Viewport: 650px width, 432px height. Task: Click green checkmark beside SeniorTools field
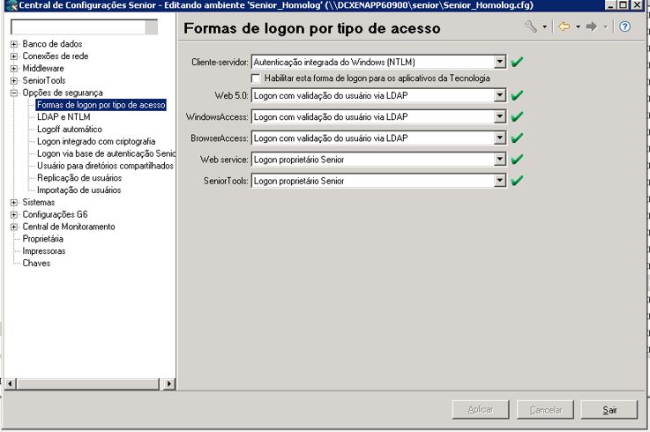[517, 181]
